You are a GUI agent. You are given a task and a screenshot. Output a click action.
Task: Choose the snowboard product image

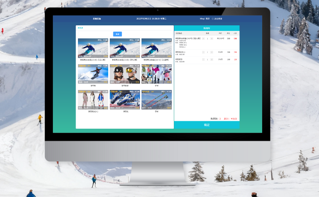click(93, 74)
